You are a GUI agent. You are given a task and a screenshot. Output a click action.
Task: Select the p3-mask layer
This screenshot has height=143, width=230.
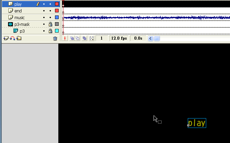pyautogui.click(x=31, y=24)
